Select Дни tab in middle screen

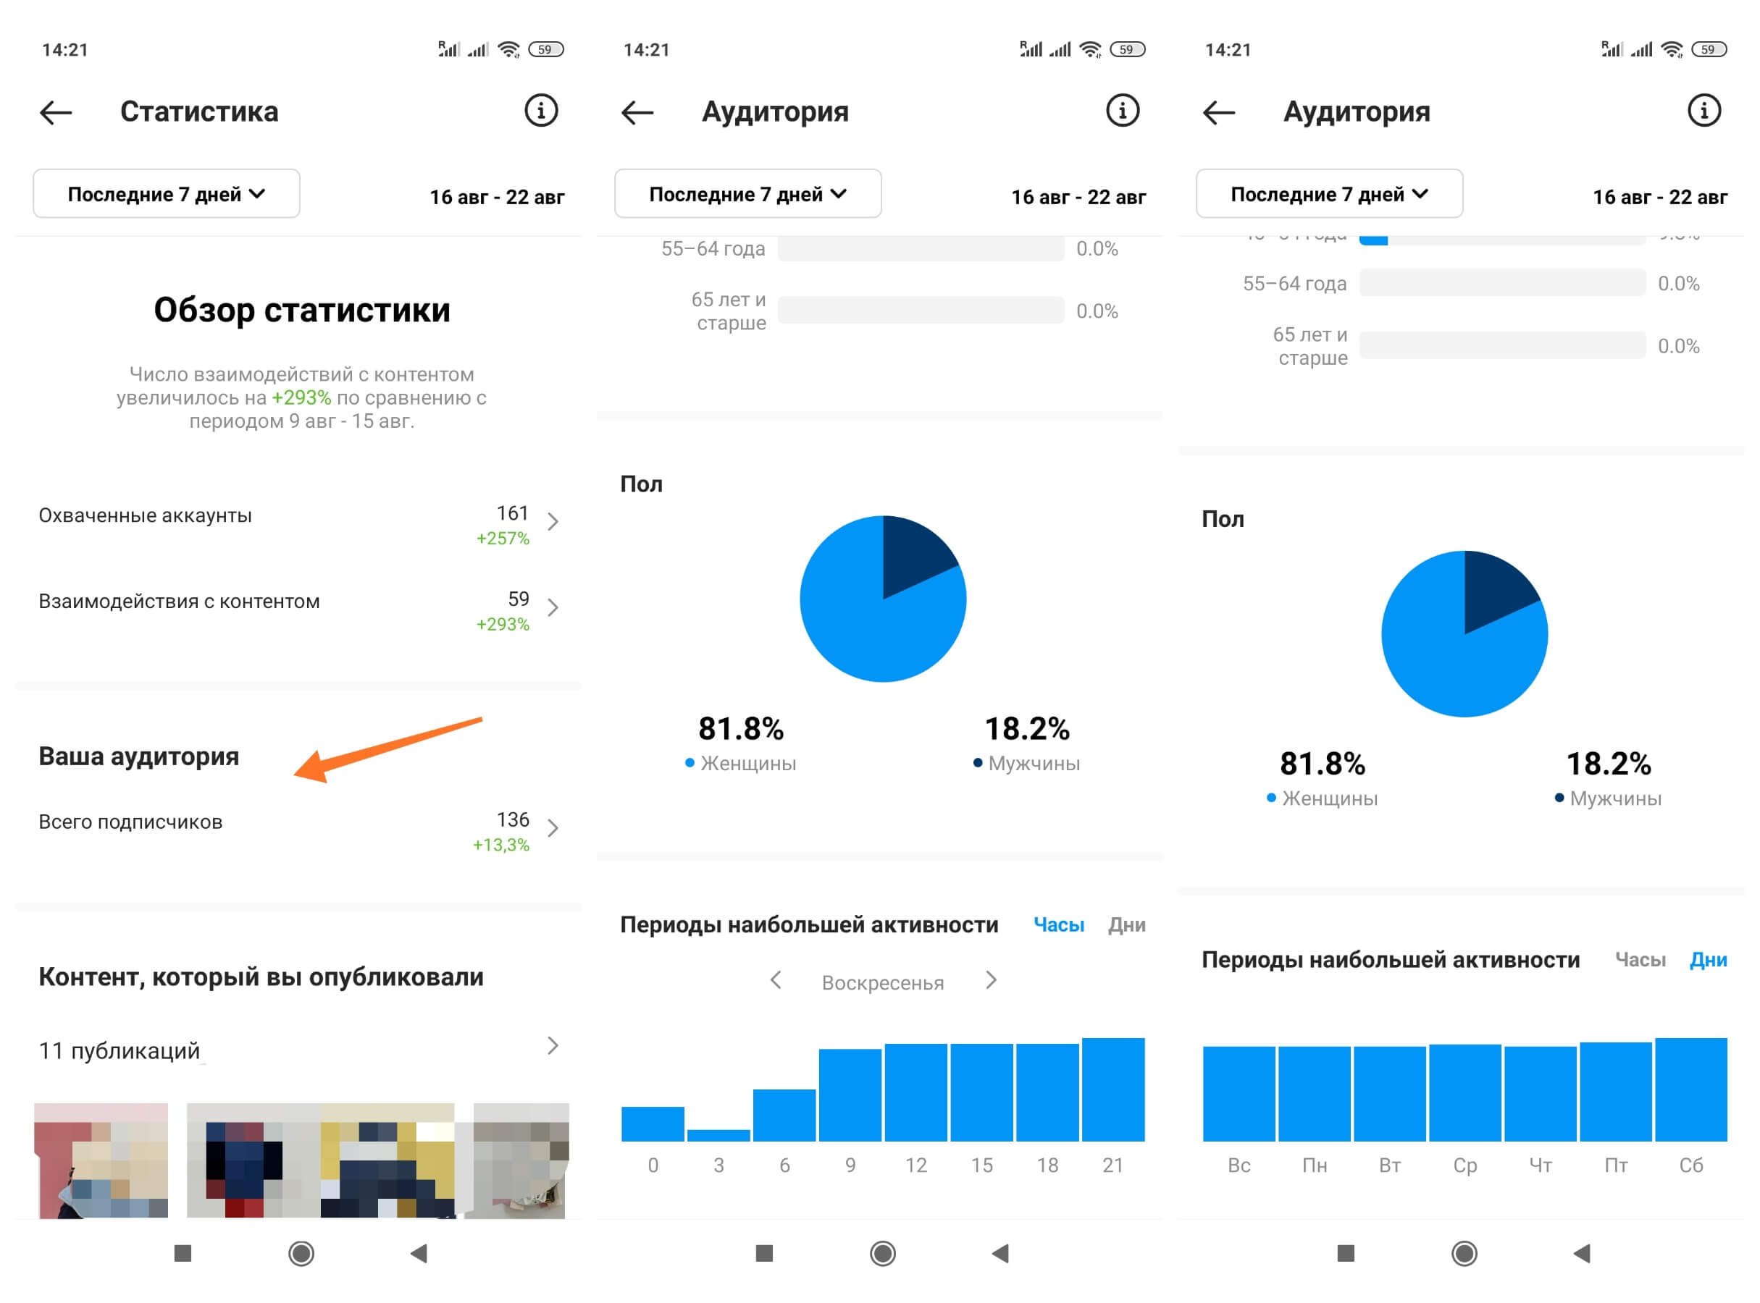(x=1127, y=925)
